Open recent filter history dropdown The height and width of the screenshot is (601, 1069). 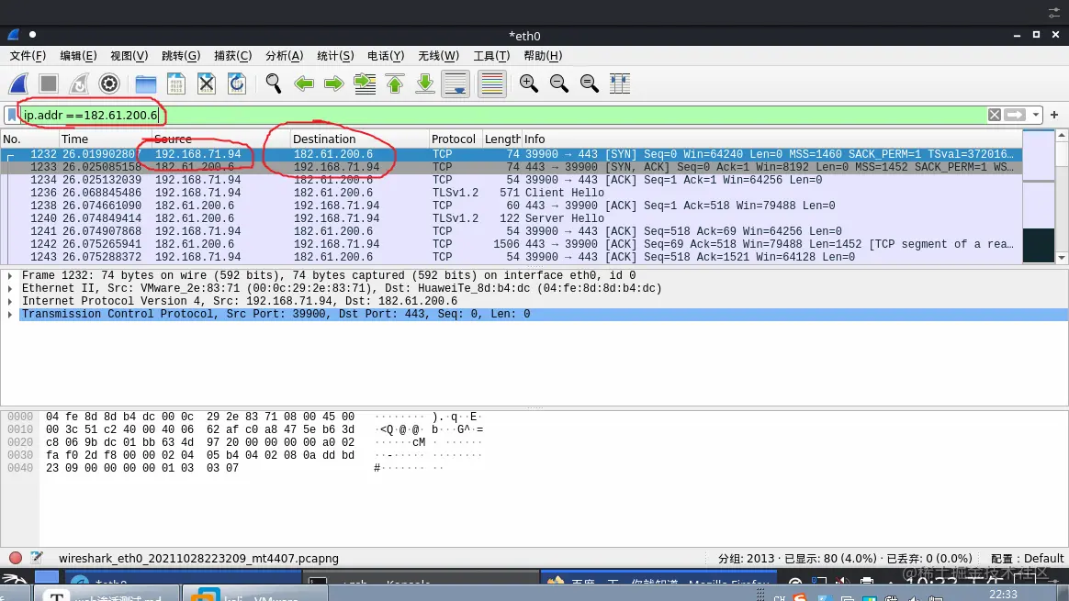pyautogui.click(x=1036, y=115)
